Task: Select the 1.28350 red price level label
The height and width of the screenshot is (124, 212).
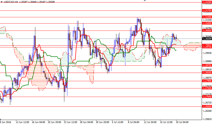Action: click(x=207, y=73)
